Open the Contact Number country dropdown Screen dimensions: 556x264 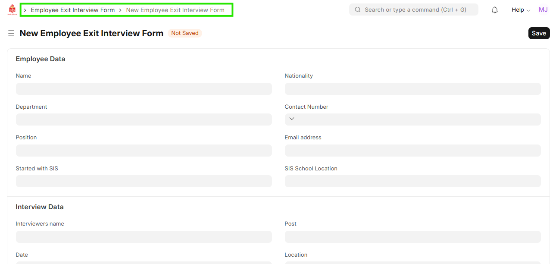[292, 119]
